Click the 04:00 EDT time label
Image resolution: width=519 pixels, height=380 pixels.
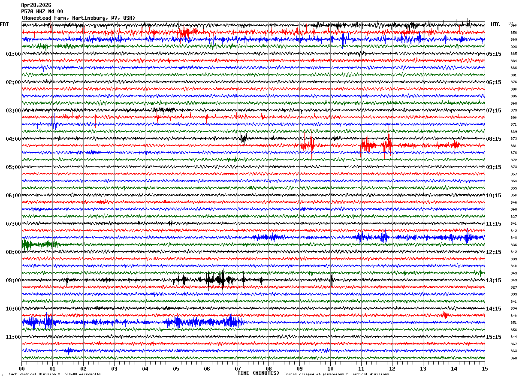(13, 139)
